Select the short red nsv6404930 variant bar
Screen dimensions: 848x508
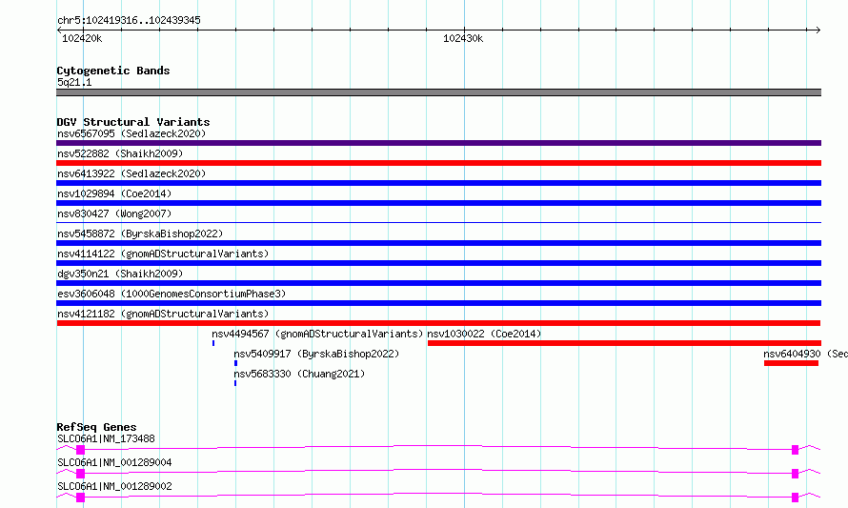pyautogui.click(x=791, y=363)
